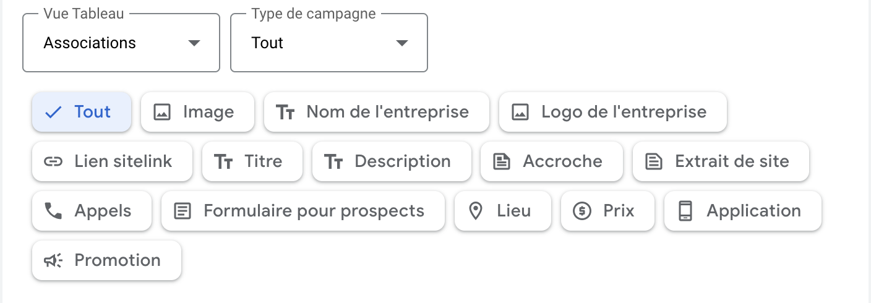The image size is (871, 303).
Task: Enable the Titre filter chip
Action: click(x=252, y=161)
